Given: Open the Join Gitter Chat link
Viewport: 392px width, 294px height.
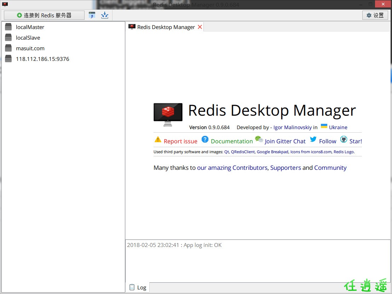Looking at the screenshot, I should pos(285,141).
